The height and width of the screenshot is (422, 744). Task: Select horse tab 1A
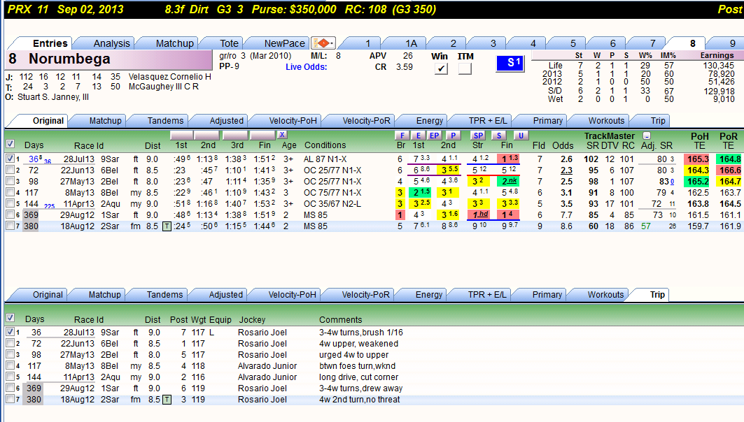(411, 43)
